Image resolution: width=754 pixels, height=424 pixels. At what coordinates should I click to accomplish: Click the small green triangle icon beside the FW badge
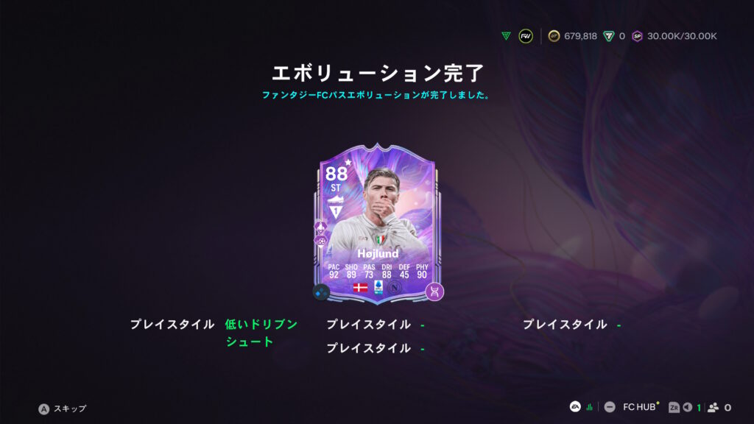506,36
